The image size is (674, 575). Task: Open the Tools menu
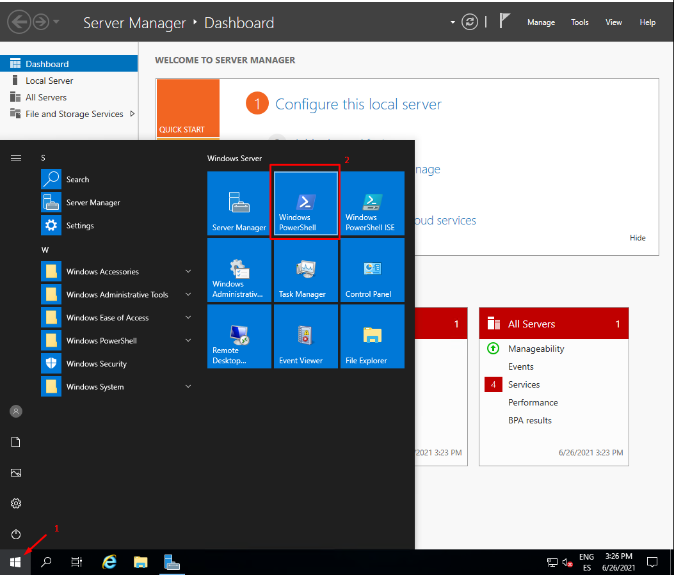coord(579,22)
